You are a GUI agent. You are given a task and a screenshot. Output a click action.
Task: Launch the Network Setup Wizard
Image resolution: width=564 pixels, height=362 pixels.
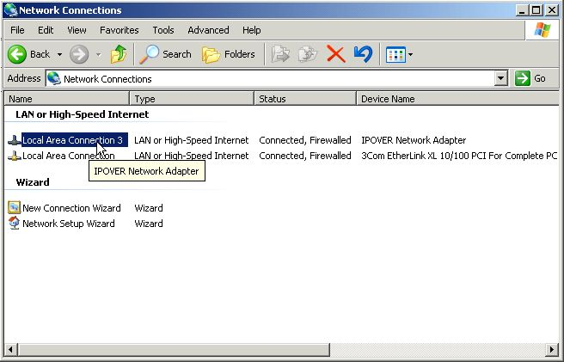pyautogui.click(x=68, y=224)
